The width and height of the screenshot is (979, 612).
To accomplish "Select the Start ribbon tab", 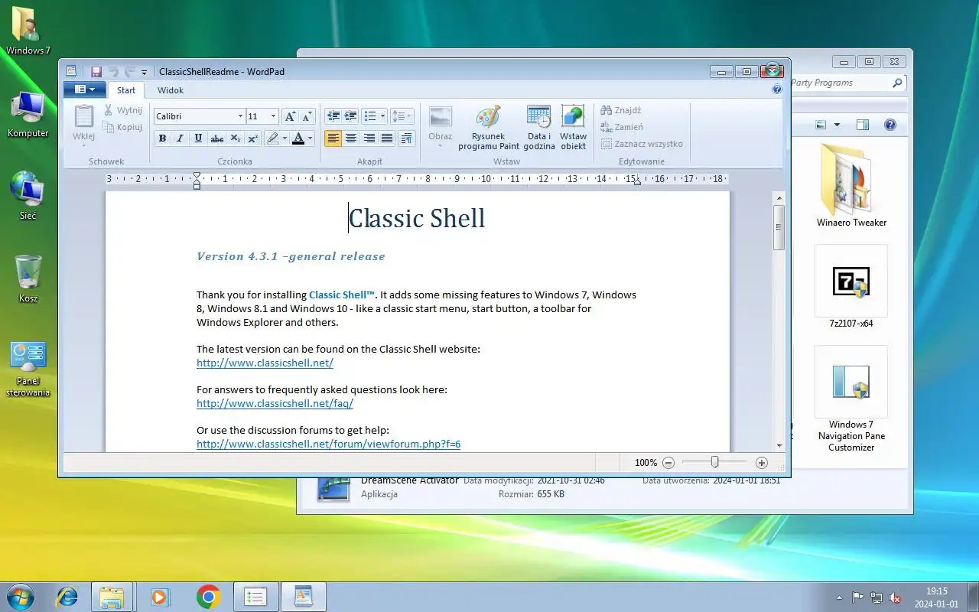I will [x=126, y=90].
